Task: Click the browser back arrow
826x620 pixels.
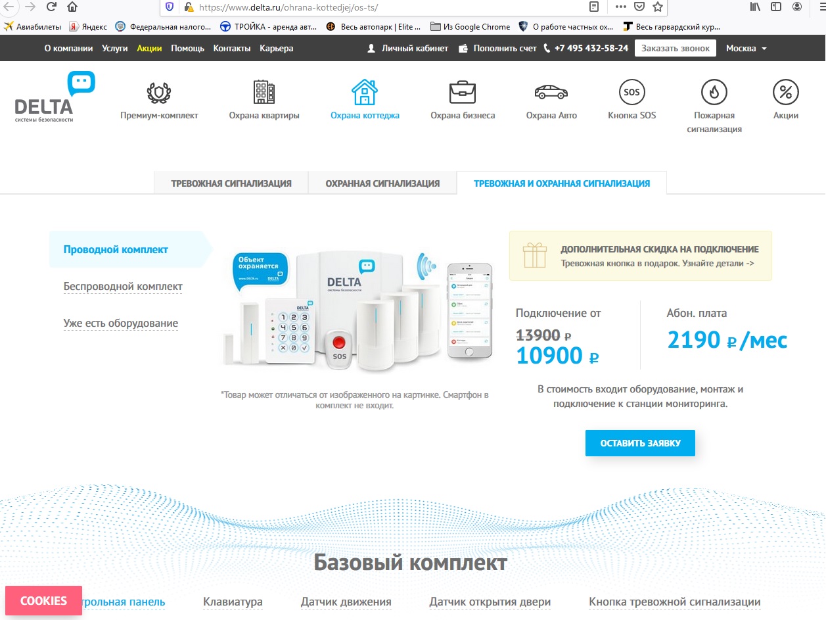Action: [x=8, y=7]
